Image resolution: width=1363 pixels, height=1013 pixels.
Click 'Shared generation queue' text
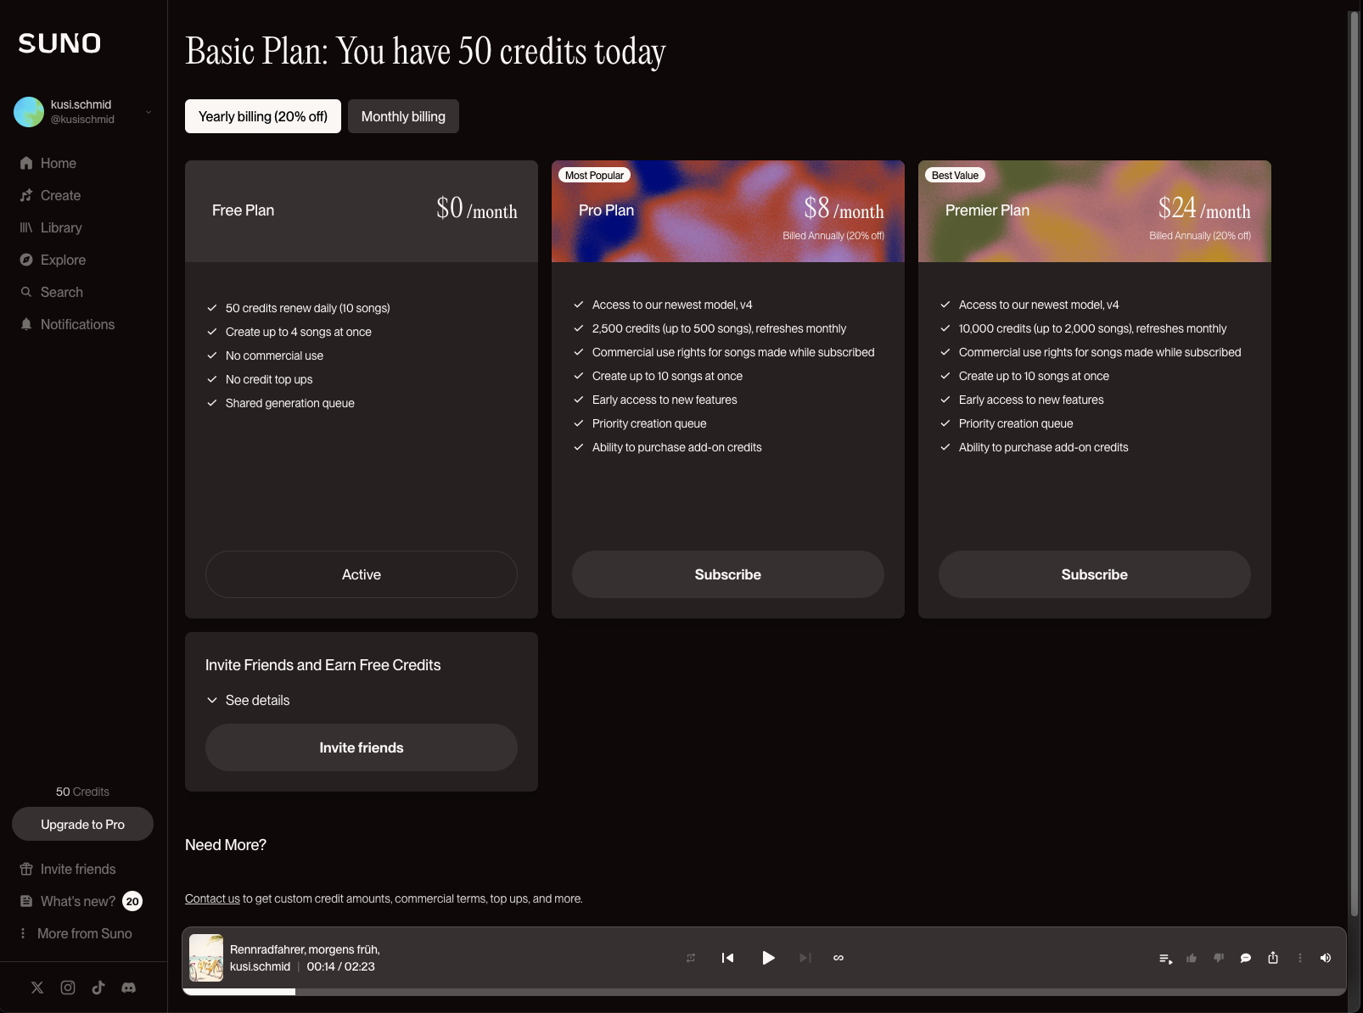[290, 403]
